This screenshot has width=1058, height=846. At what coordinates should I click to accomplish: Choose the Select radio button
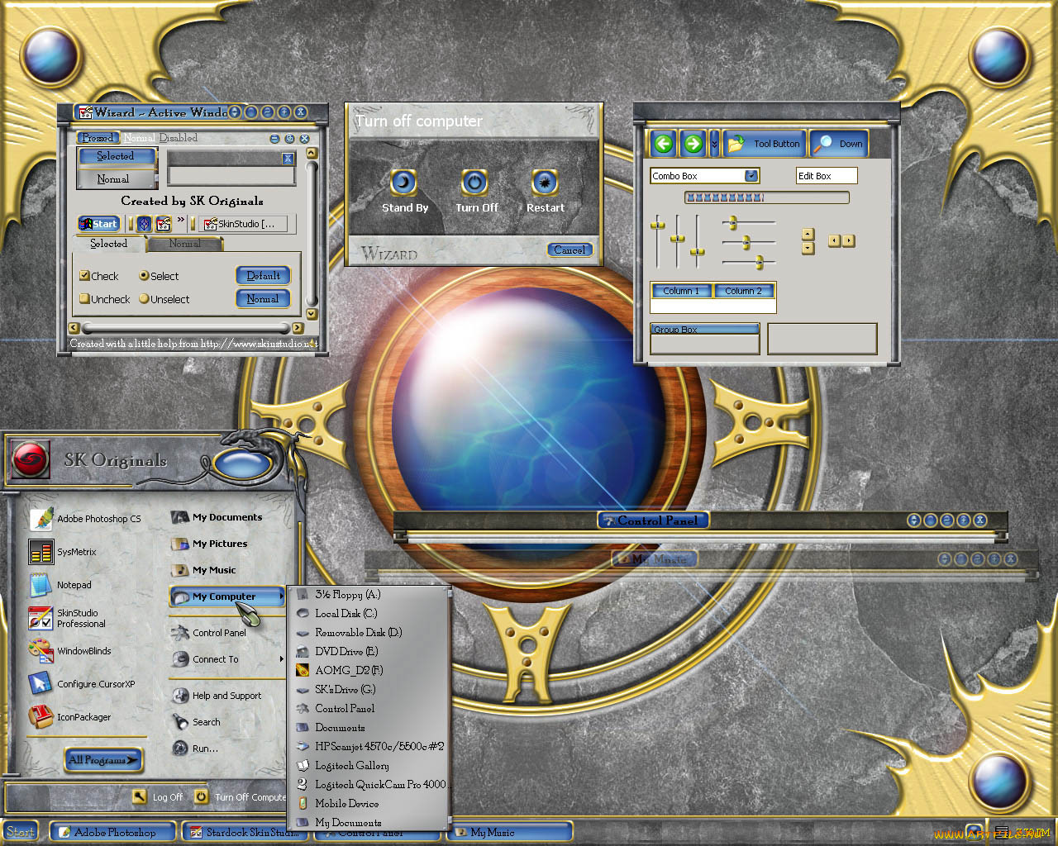(144, 275)
